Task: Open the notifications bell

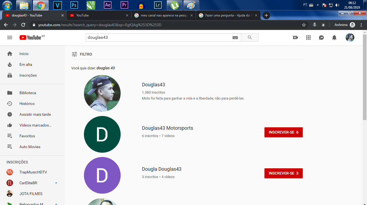Action: (334, 37)
